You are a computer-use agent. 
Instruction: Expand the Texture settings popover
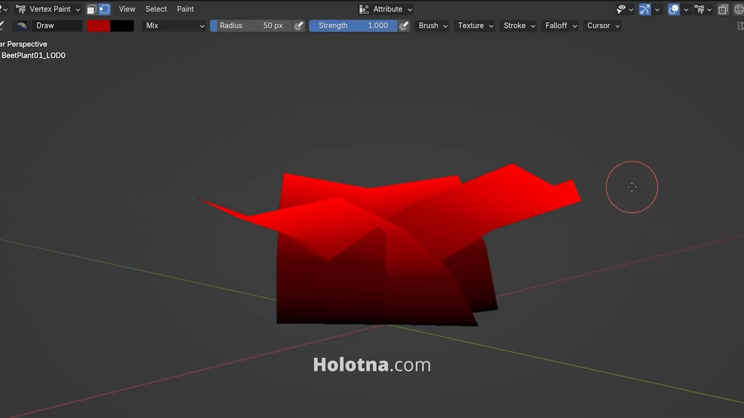click(x=475, y=26)
